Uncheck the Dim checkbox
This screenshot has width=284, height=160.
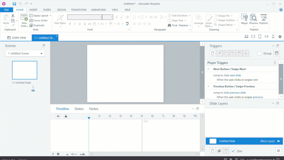coord(233,151)
